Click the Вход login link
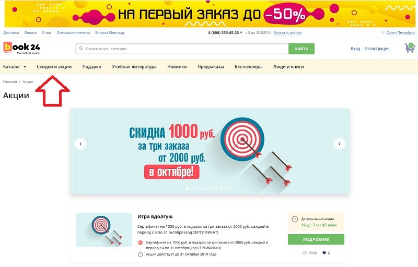The image size is (418, 267). pyautogui.click(x=355, y=49)
